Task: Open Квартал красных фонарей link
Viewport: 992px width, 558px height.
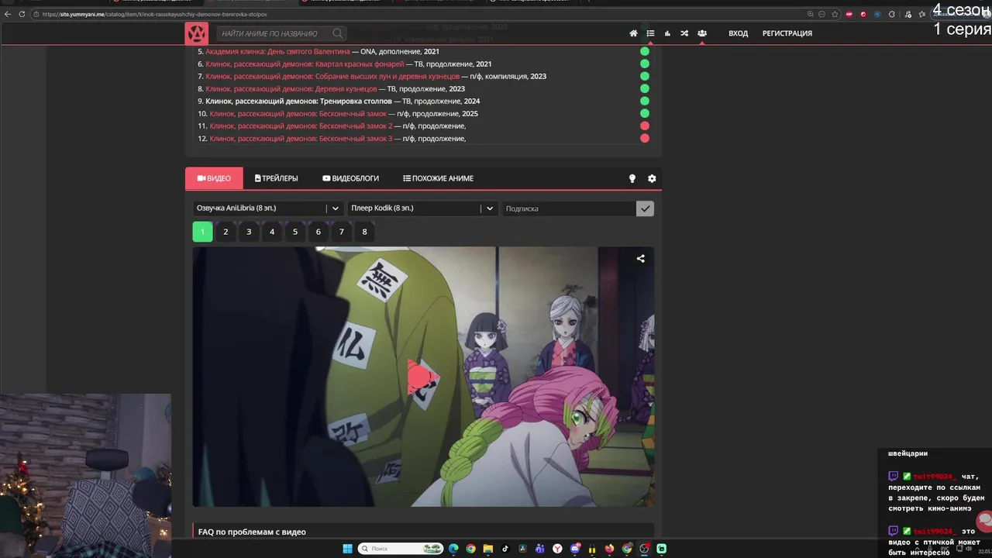Action: click(305, 64)
